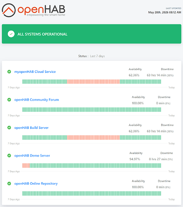
Task: Click myopenHAB Cloud Service status check icon
Action: [x=9, y=72]
